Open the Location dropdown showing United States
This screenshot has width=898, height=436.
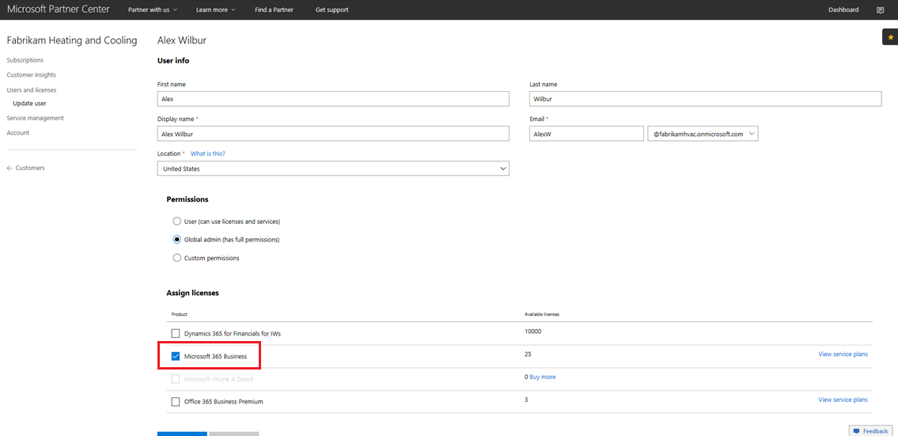[x=333, y=169]
